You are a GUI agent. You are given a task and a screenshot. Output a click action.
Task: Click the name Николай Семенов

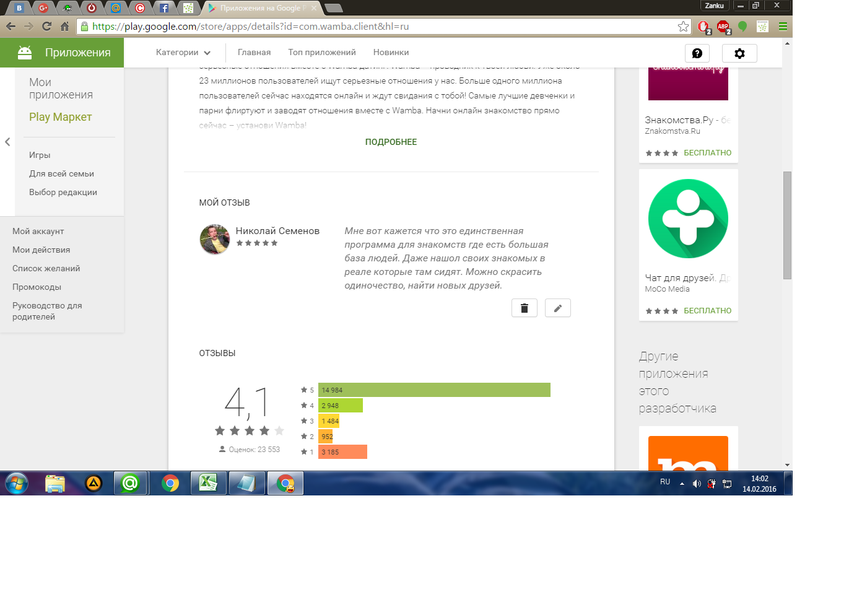click(x=277, y=231)
